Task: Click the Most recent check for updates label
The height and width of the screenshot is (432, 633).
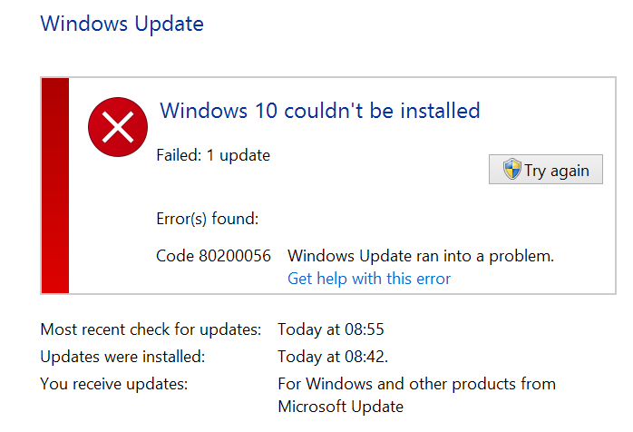Action: (x=151, y=329)
